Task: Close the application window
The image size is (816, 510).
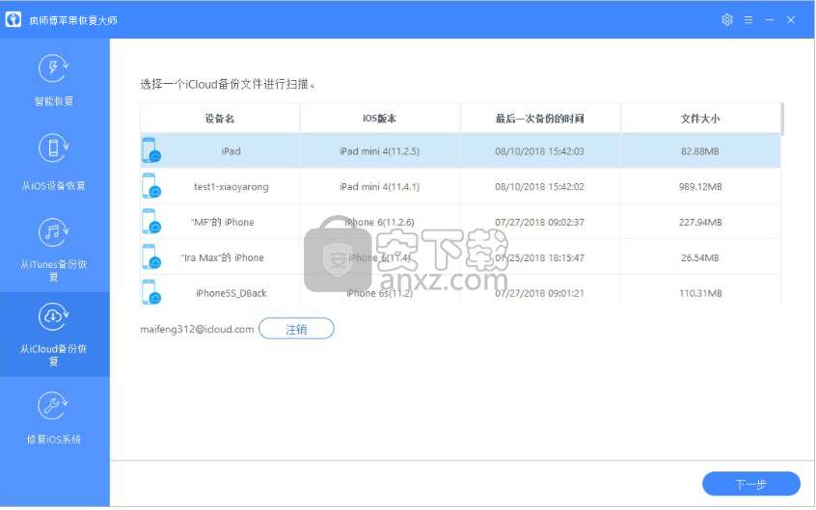Action: (791, 20)
